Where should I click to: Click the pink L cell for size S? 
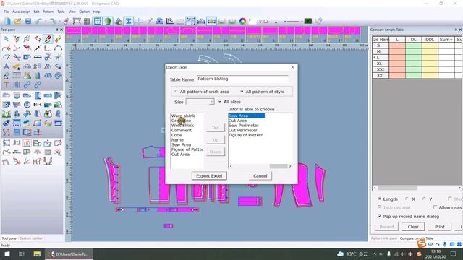point(397,45)
